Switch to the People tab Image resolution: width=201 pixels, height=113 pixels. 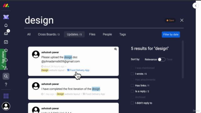pyautogui.click(x=107, y=34)
